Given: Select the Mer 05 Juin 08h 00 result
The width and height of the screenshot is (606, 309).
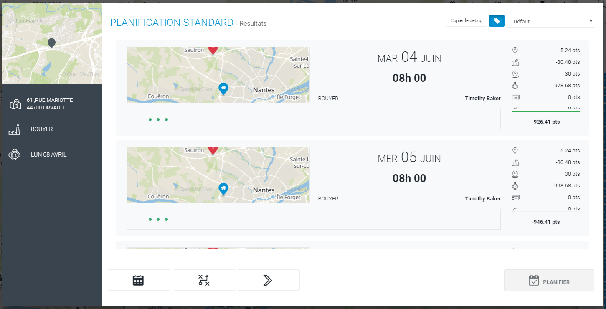Looking at the screenshot, I should tap(409, 168).
